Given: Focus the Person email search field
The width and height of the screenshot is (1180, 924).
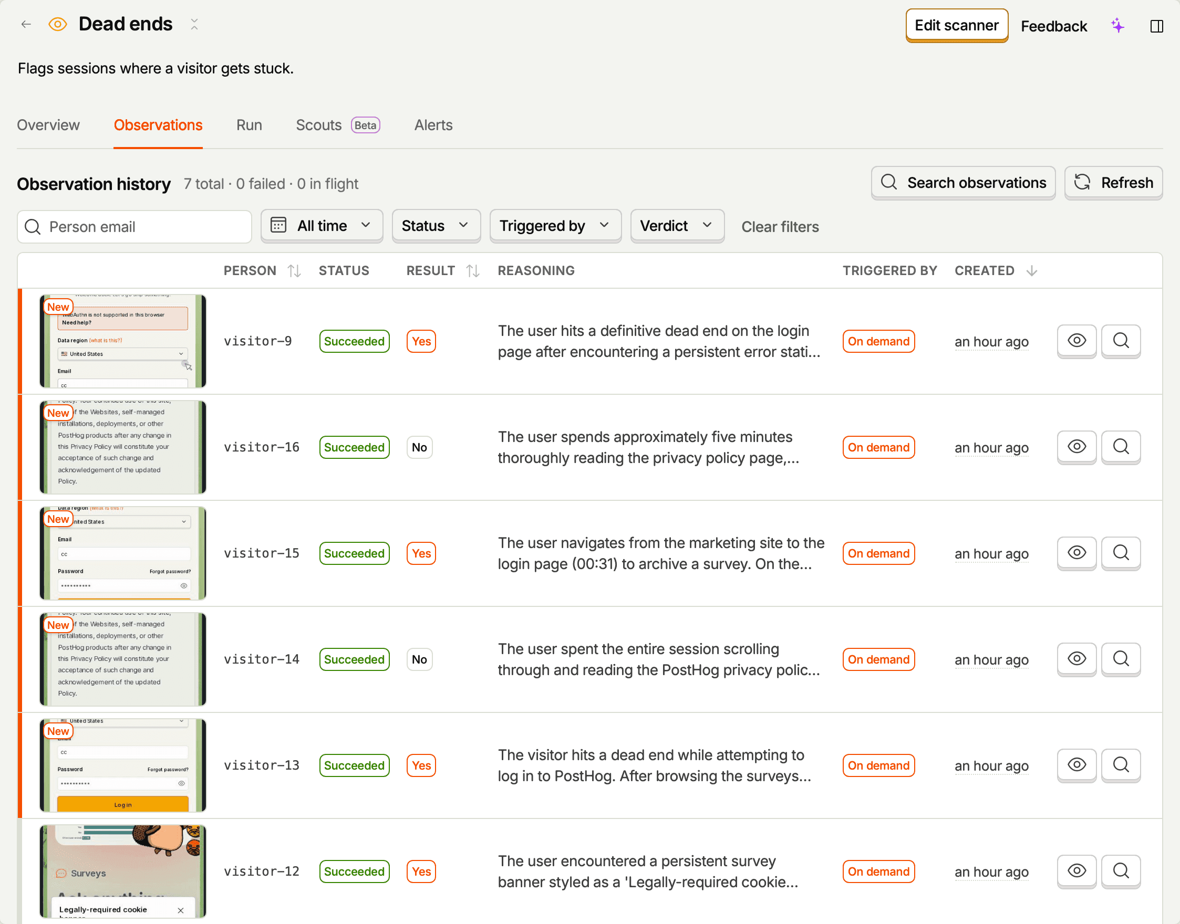Looking at the screenshot, I should [x=134, y=227].
